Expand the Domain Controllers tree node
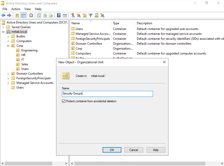Image resolution: width=224 pixels, height=166 pixels. pyautogui.click(x=8, y=74)
